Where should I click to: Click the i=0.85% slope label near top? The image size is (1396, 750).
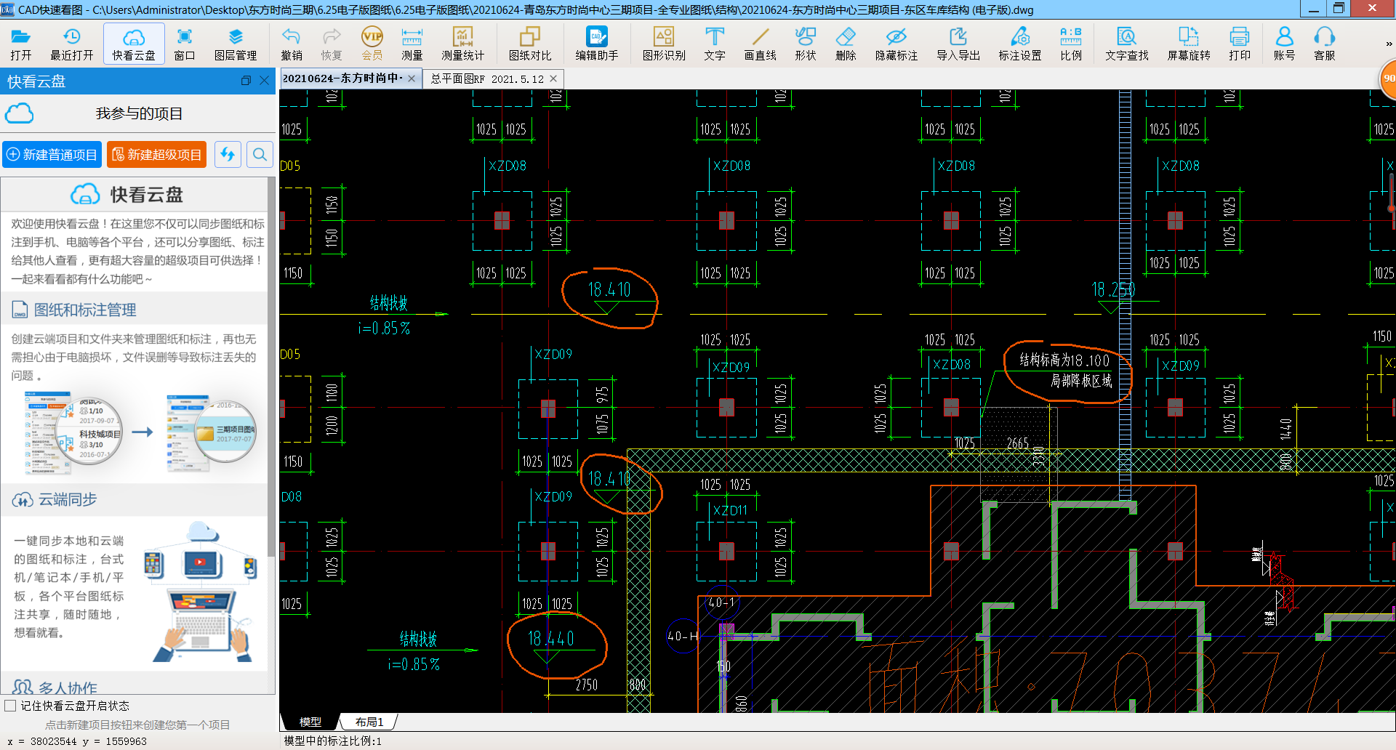384,328
